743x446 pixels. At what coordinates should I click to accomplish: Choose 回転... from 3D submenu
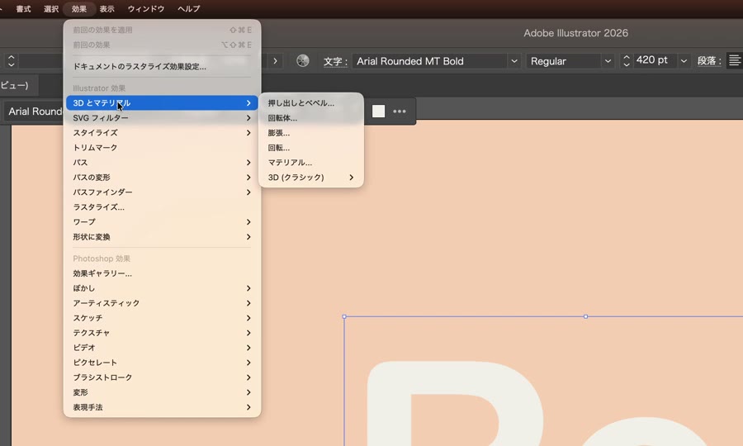coord(311,148)
